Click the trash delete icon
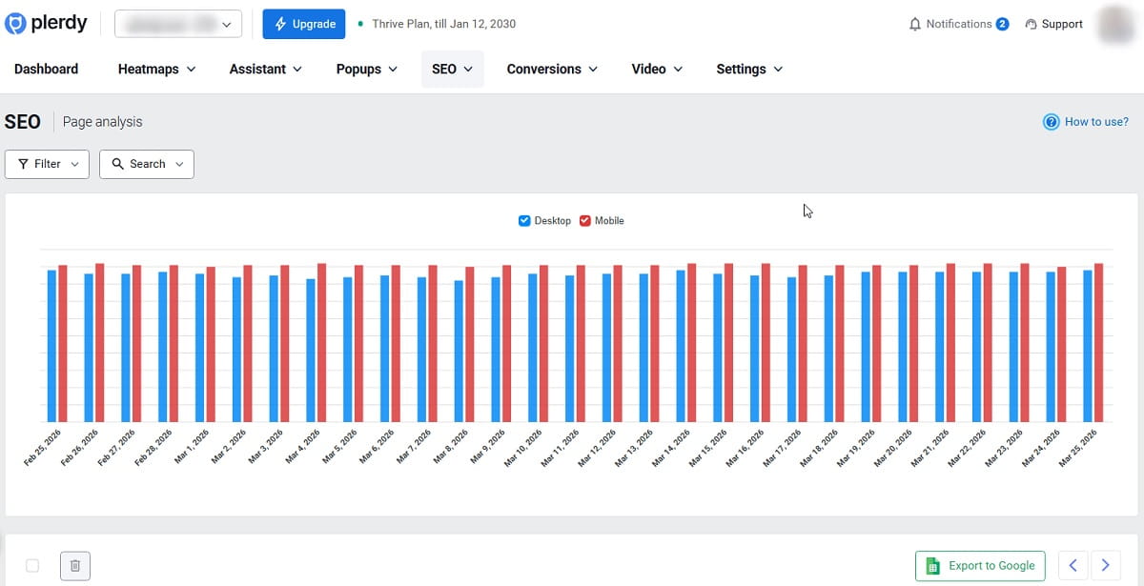 [74, 565]
